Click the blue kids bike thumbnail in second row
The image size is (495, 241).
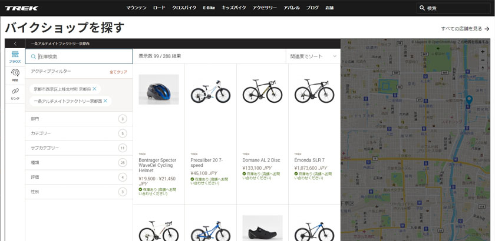[x=210, y=231]
